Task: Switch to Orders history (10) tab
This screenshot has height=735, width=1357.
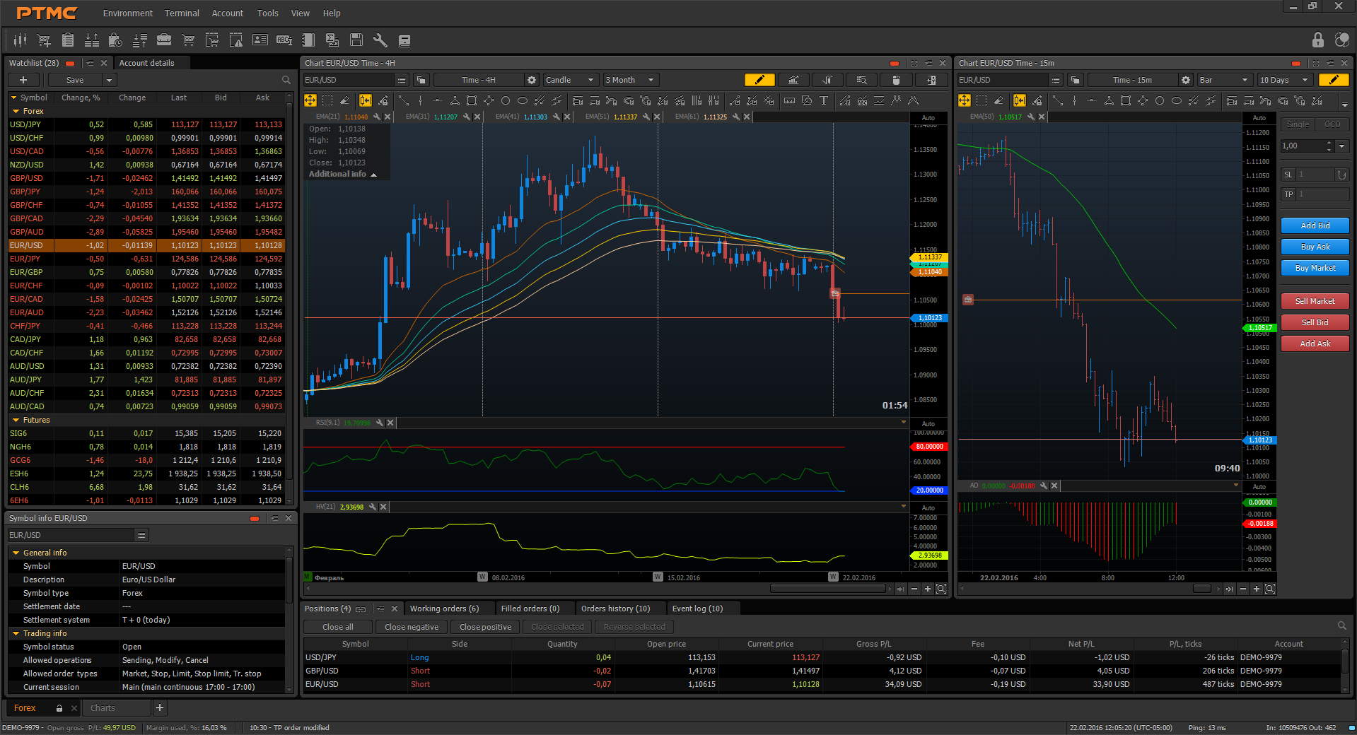Action: [x=615, y=608]
